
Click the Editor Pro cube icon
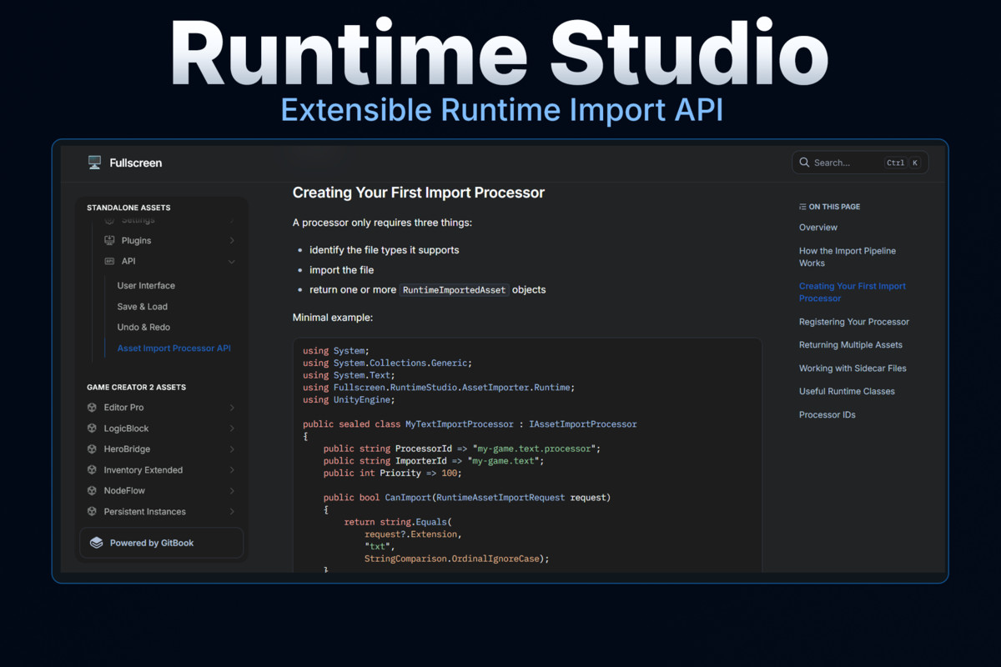[x=92, y=408]
